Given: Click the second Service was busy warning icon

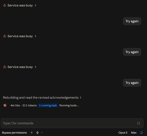Looking at the screenshot, I should [x=5, y=36].
